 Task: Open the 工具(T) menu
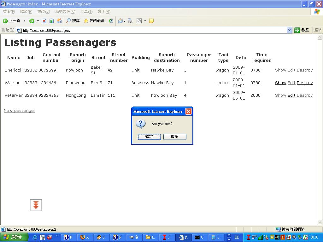click(86, 12)
